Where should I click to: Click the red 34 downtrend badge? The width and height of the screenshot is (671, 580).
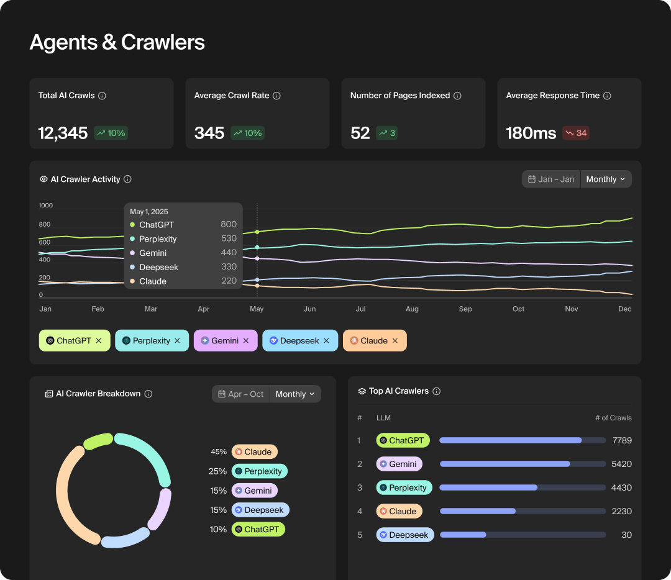[576, 133]
